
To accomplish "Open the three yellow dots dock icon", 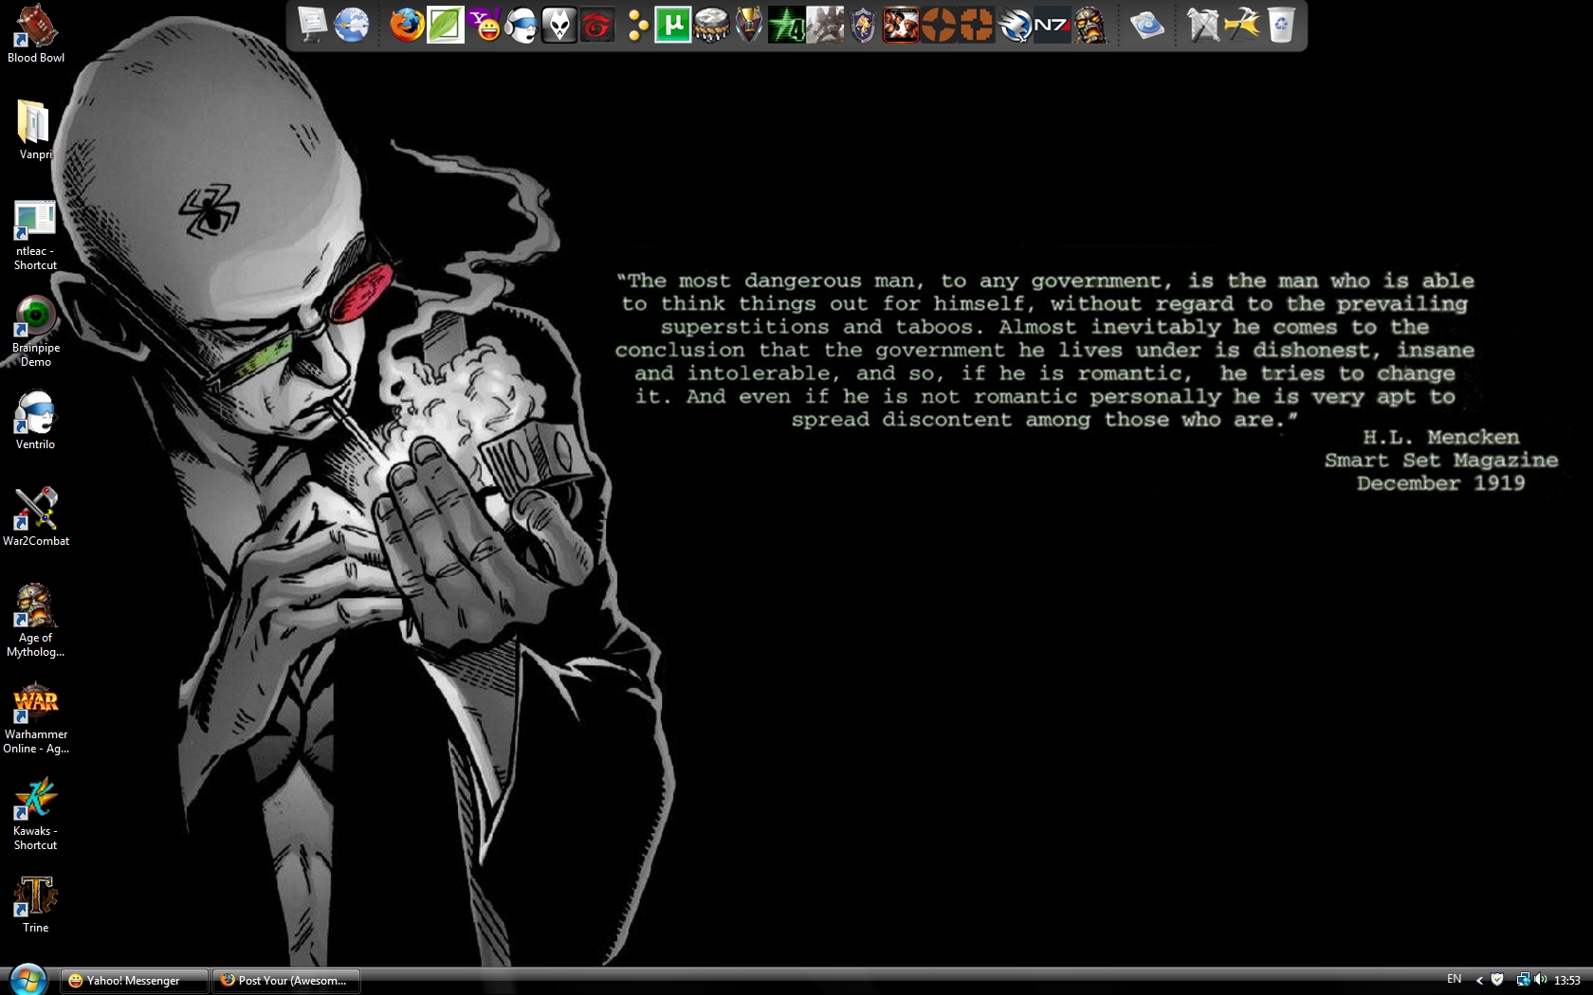I will point(636,25).
